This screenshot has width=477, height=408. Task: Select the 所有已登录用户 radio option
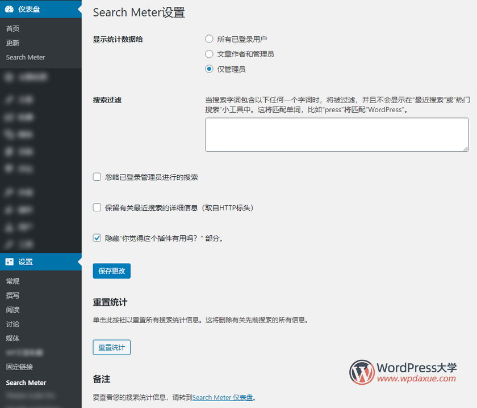tap(210, 39)
